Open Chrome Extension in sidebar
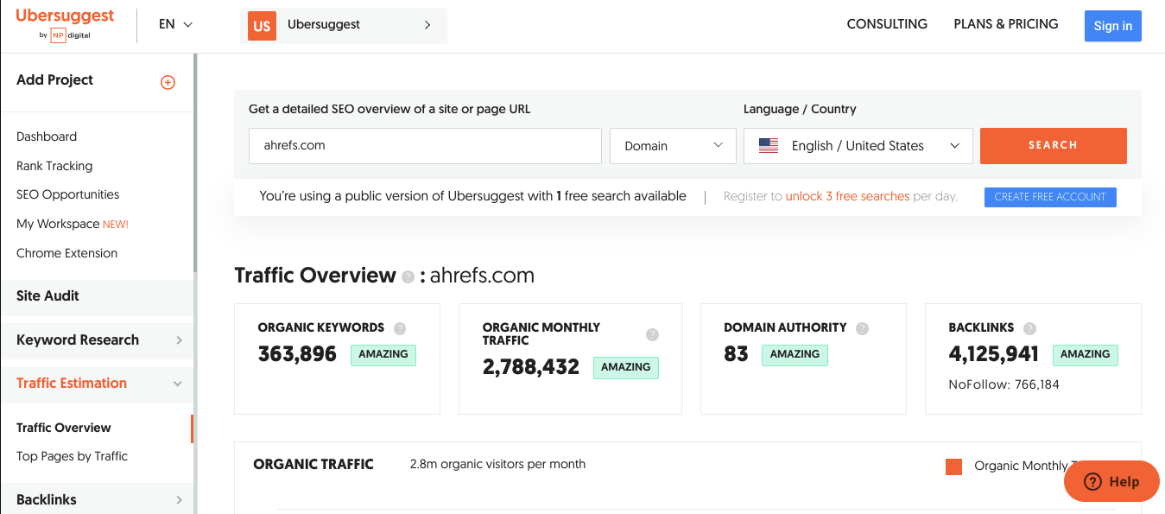This screenshot has width=1165, height=514. (x=67, y=253)
